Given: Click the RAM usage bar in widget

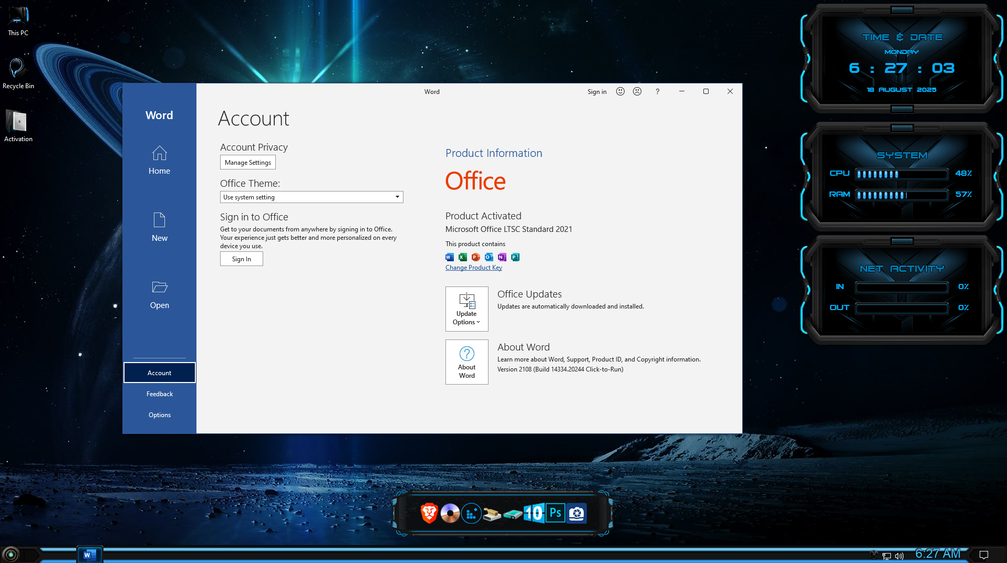Looking at the screenshot, I should point(902,195).
